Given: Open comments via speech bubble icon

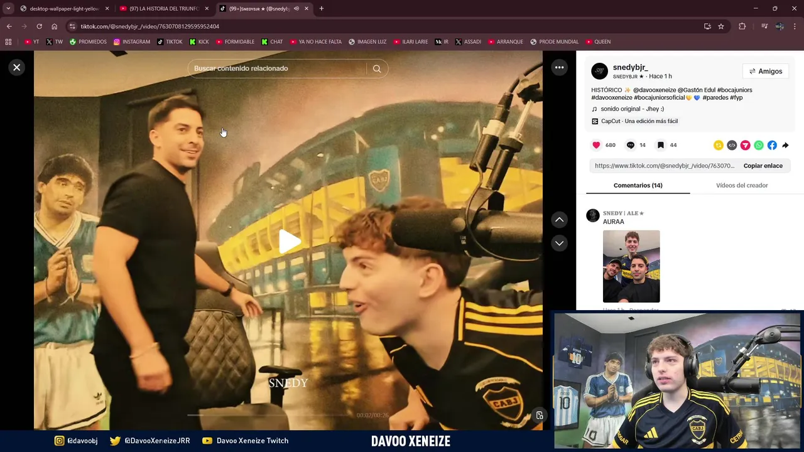Looking at the screenshot, I should pyautogui.click(x=630, y=145).
